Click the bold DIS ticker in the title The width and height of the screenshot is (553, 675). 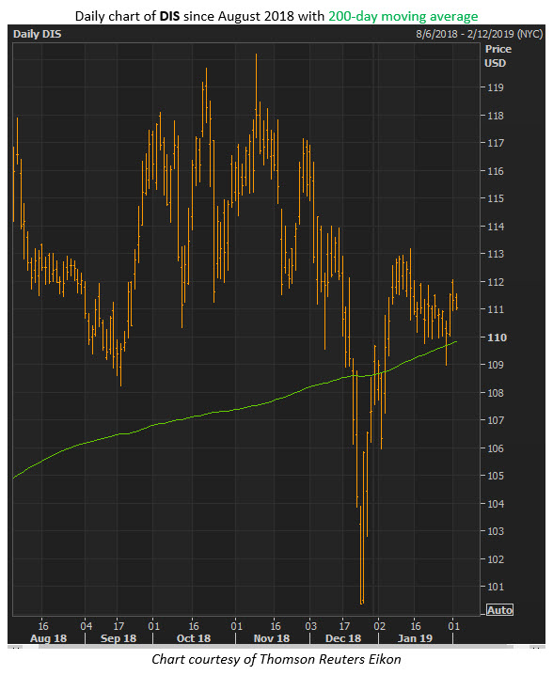pyautogui.click(x=169, y=16)
